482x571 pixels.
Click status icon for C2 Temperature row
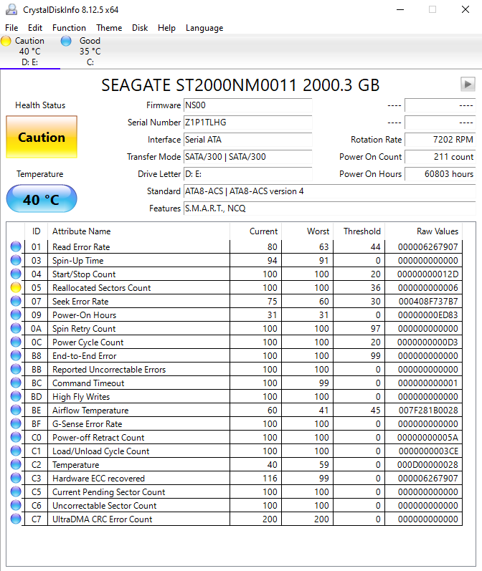(16, 464)
